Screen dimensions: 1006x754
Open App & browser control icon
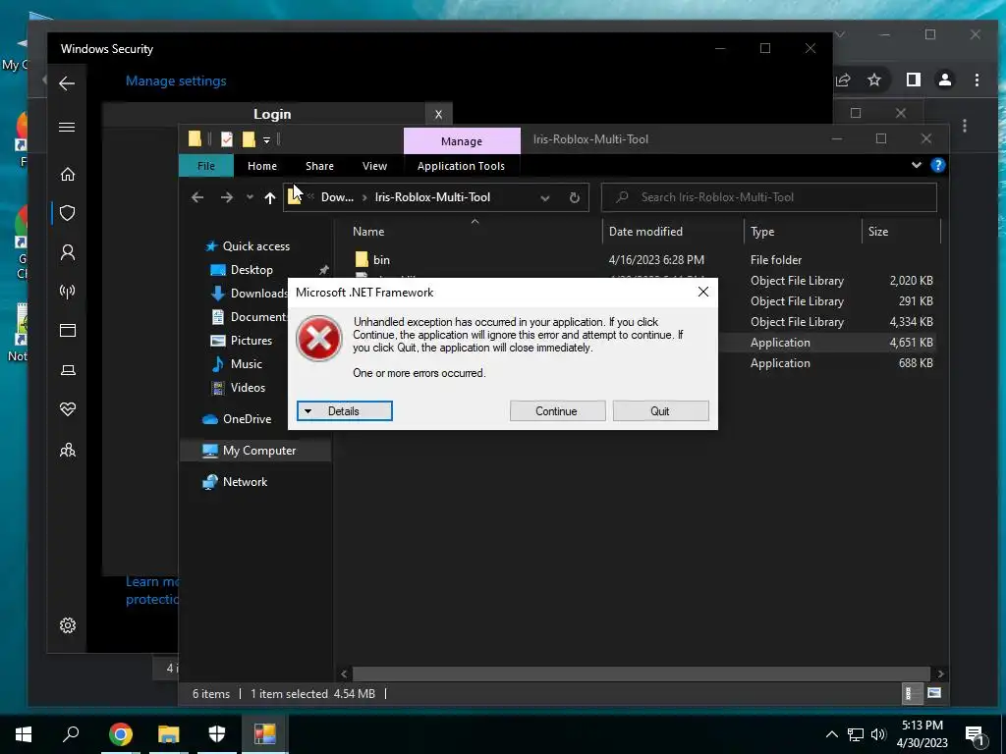coord(68,330)
